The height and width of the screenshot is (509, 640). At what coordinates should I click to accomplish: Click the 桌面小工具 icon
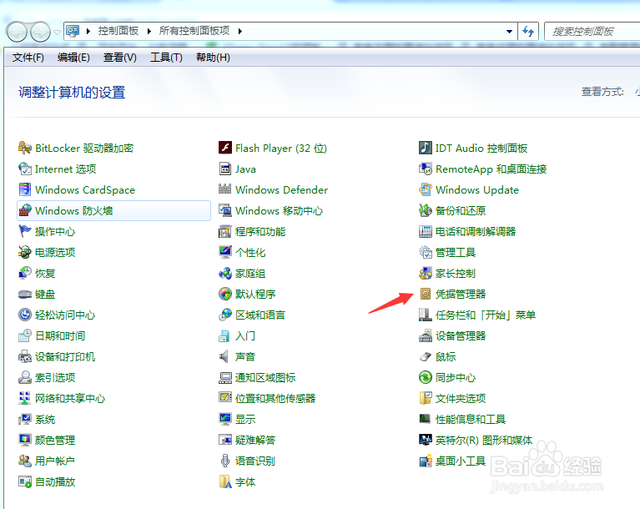(426, 461)
